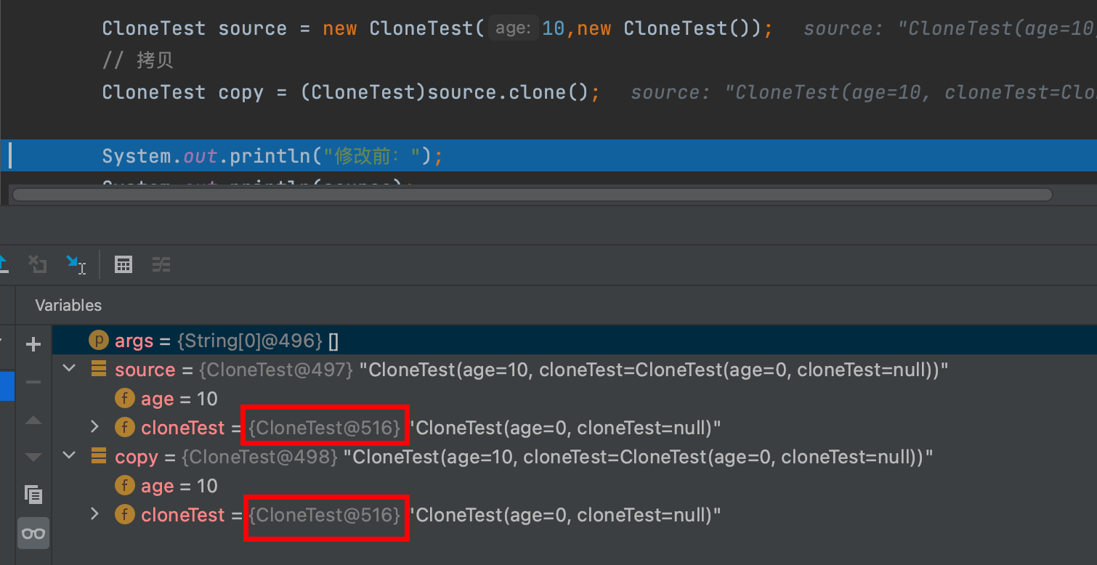
Task: Click the field icon of age under copy
Action: tap(125, 486)
